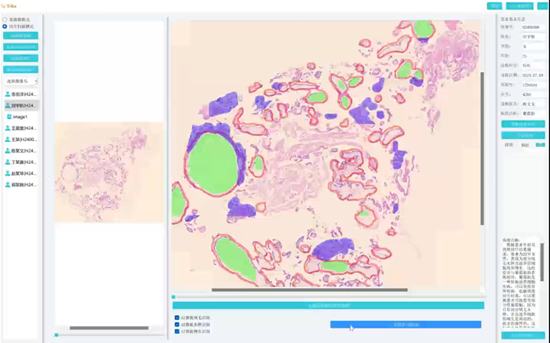Click the horizontal scrollbar under the slide viewer

(309, 290)
